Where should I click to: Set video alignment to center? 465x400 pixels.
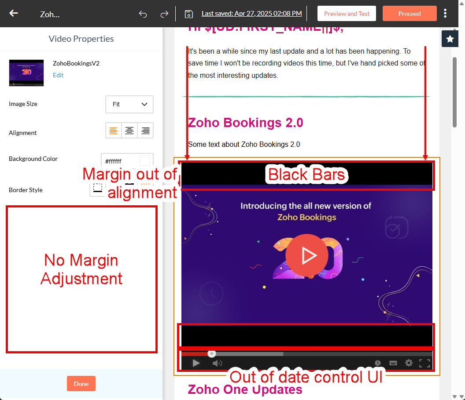coord(129,131)
